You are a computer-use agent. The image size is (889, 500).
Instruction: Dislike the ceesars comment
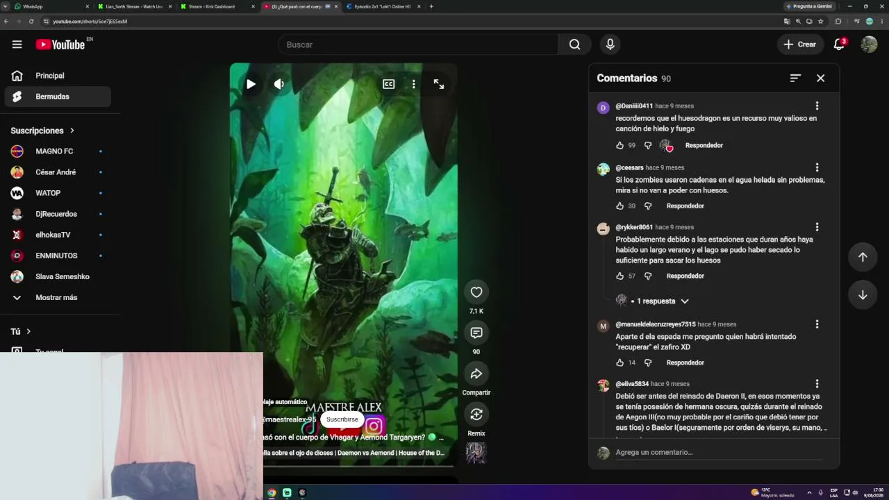648,206
